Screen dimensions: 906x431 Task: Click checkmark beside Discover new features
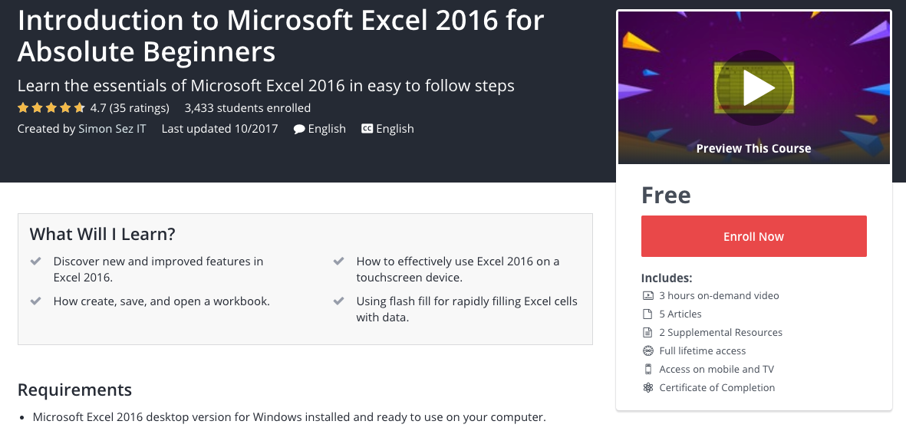tap(36, 262)
